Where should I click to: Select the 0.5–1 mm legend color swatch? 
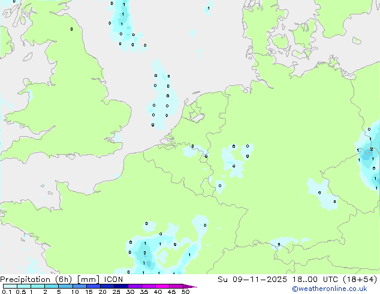click(24, 286)
